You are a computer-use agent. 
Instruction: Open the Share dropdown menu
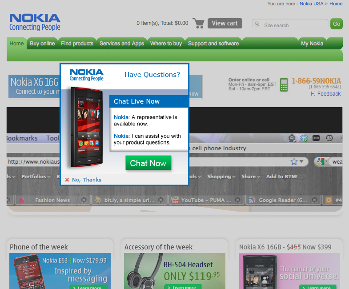251,177
